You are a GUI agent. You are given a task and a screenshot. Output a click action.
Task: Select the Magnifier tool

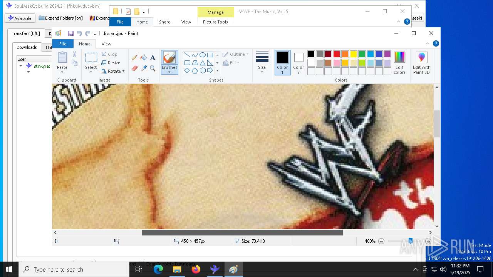click(x=153, y=68)
